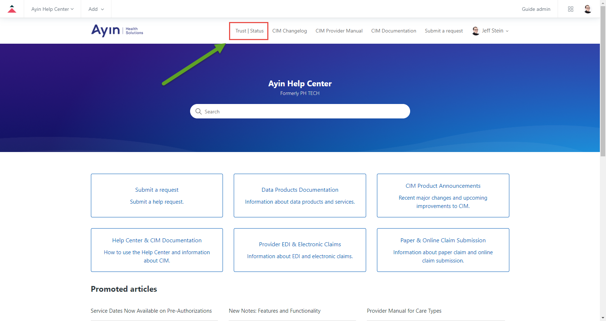Open New Notes: Features and Functionality article
606x321 pixels.
point(275,311)
